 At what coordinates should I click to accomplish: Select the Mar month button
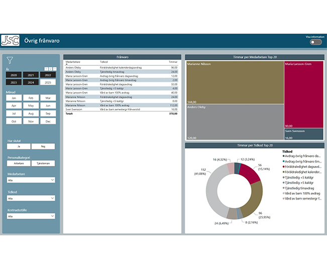tap(48, 98)
